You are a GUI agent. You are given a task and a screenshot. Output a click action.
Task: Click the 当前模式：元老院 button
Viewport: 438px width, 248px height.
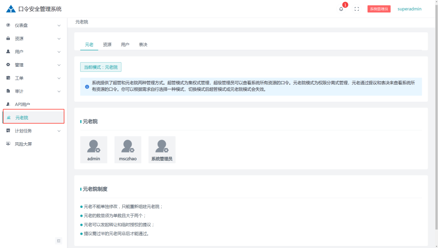pyautogui.click(x=101, y=67)
